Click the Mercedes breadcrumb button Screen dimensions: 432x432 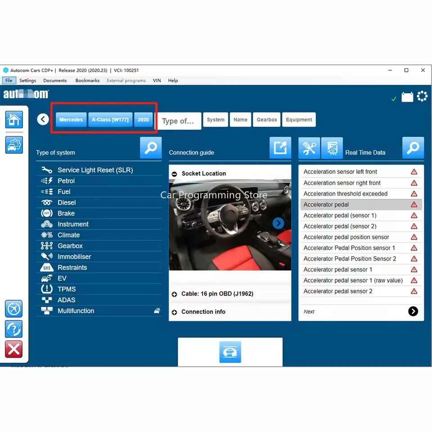[x=71, y=120]
